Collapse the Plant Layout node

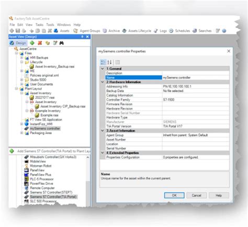pyautogui.click(x=16, y=89)
